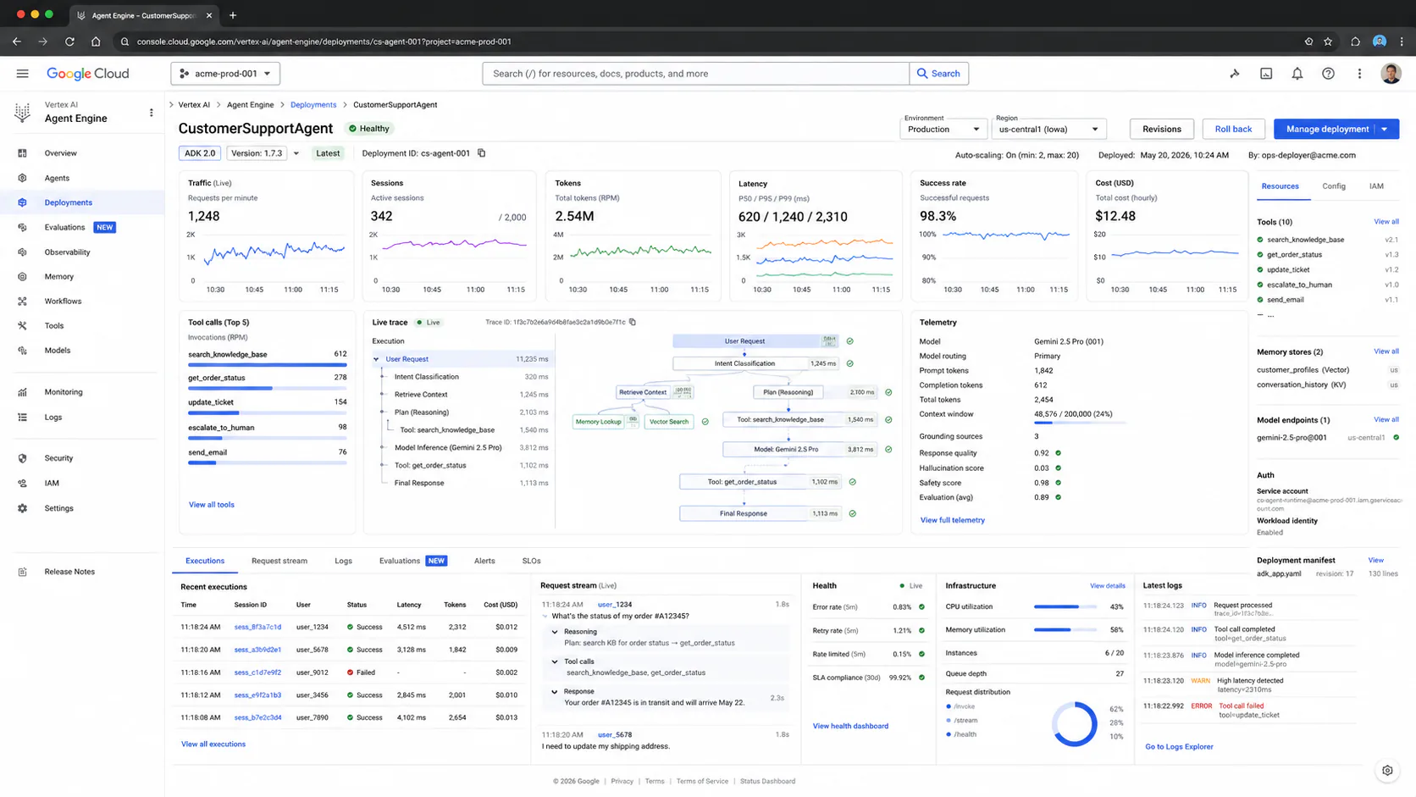Switch to the Request stream tab
Image resolution: width=1416 pixels, height=797 pixels.
point(279,561)
